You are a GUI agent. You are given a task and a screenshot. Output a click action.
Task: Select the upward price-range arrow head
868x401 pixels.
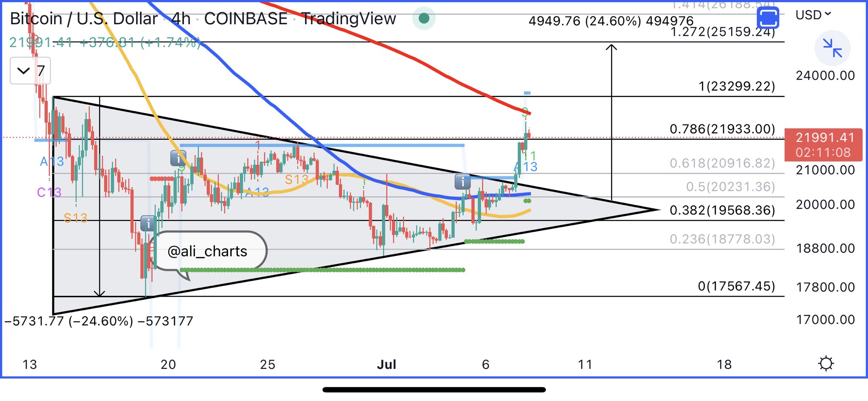click(611, 47)
